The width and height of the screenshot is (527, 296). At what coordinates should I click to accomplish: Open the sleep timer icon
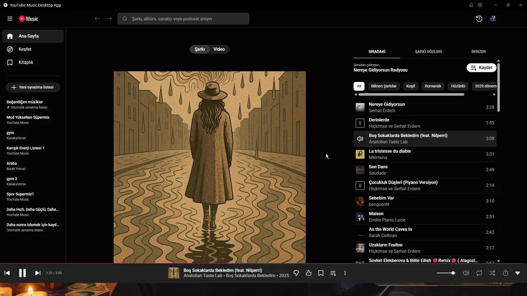pyautogui.click(x=506, y=273)
